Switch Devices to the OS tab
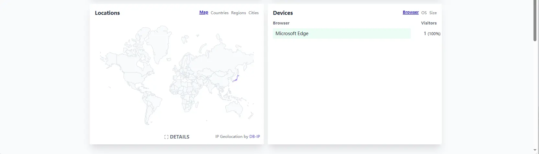This screenshot has height=154, width=539. [x=424, y=13]
